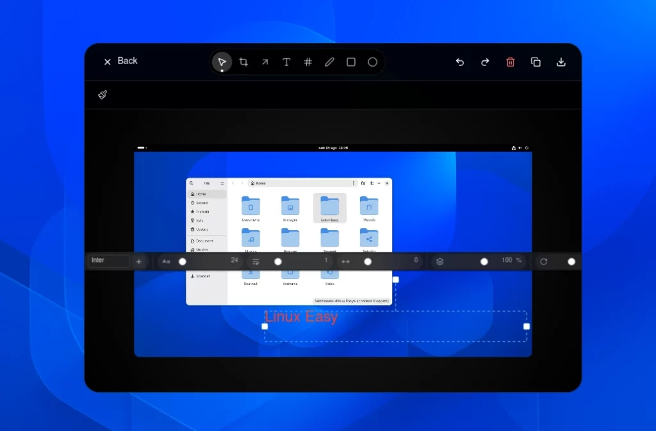Pick the Arrow drawing tool
Viewport: 656px width, 431px height.
pos(265,62)
